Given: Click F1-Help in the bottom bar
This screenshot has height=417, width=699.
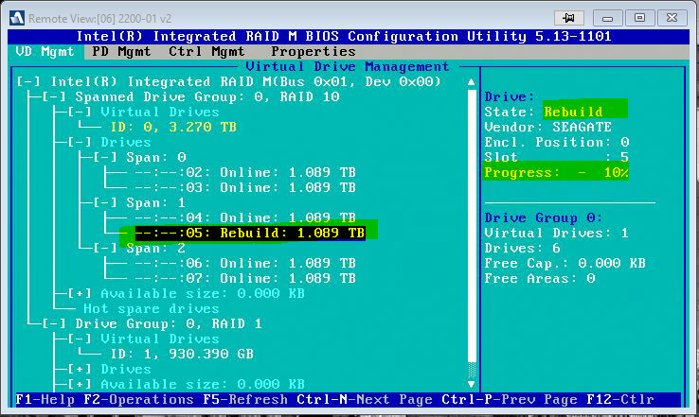Looking at the screenshot, I should [45, 400].
